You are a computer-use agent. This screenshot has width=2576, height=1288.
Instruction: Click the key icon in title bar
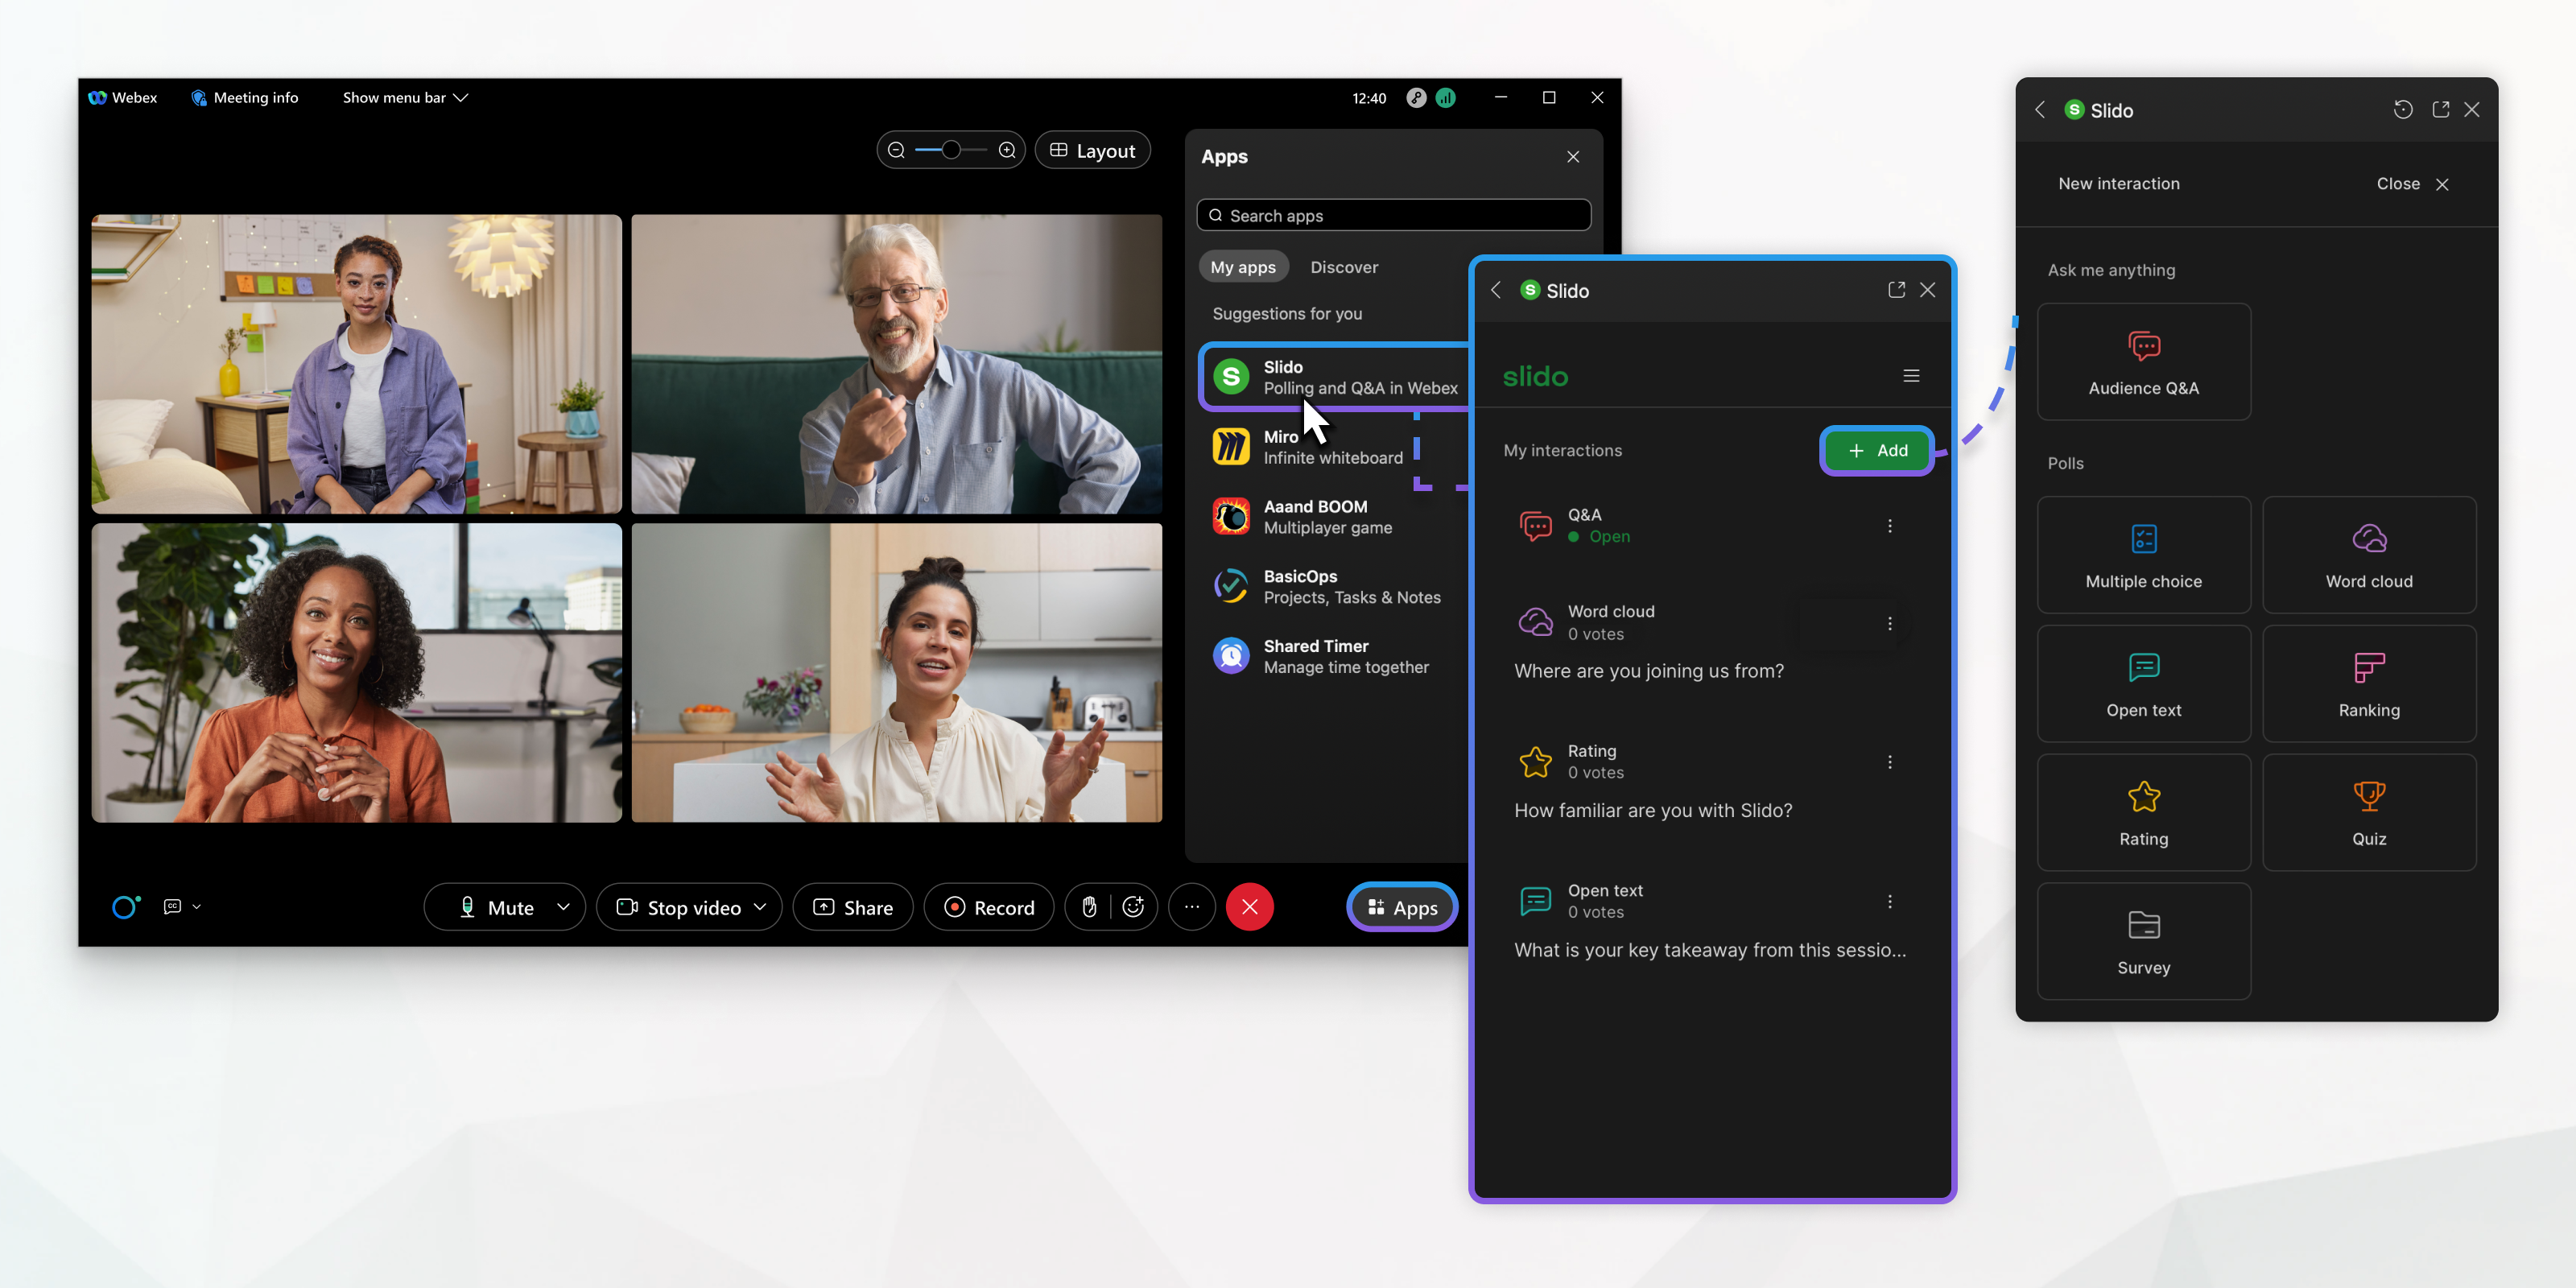click(1417, 98)
